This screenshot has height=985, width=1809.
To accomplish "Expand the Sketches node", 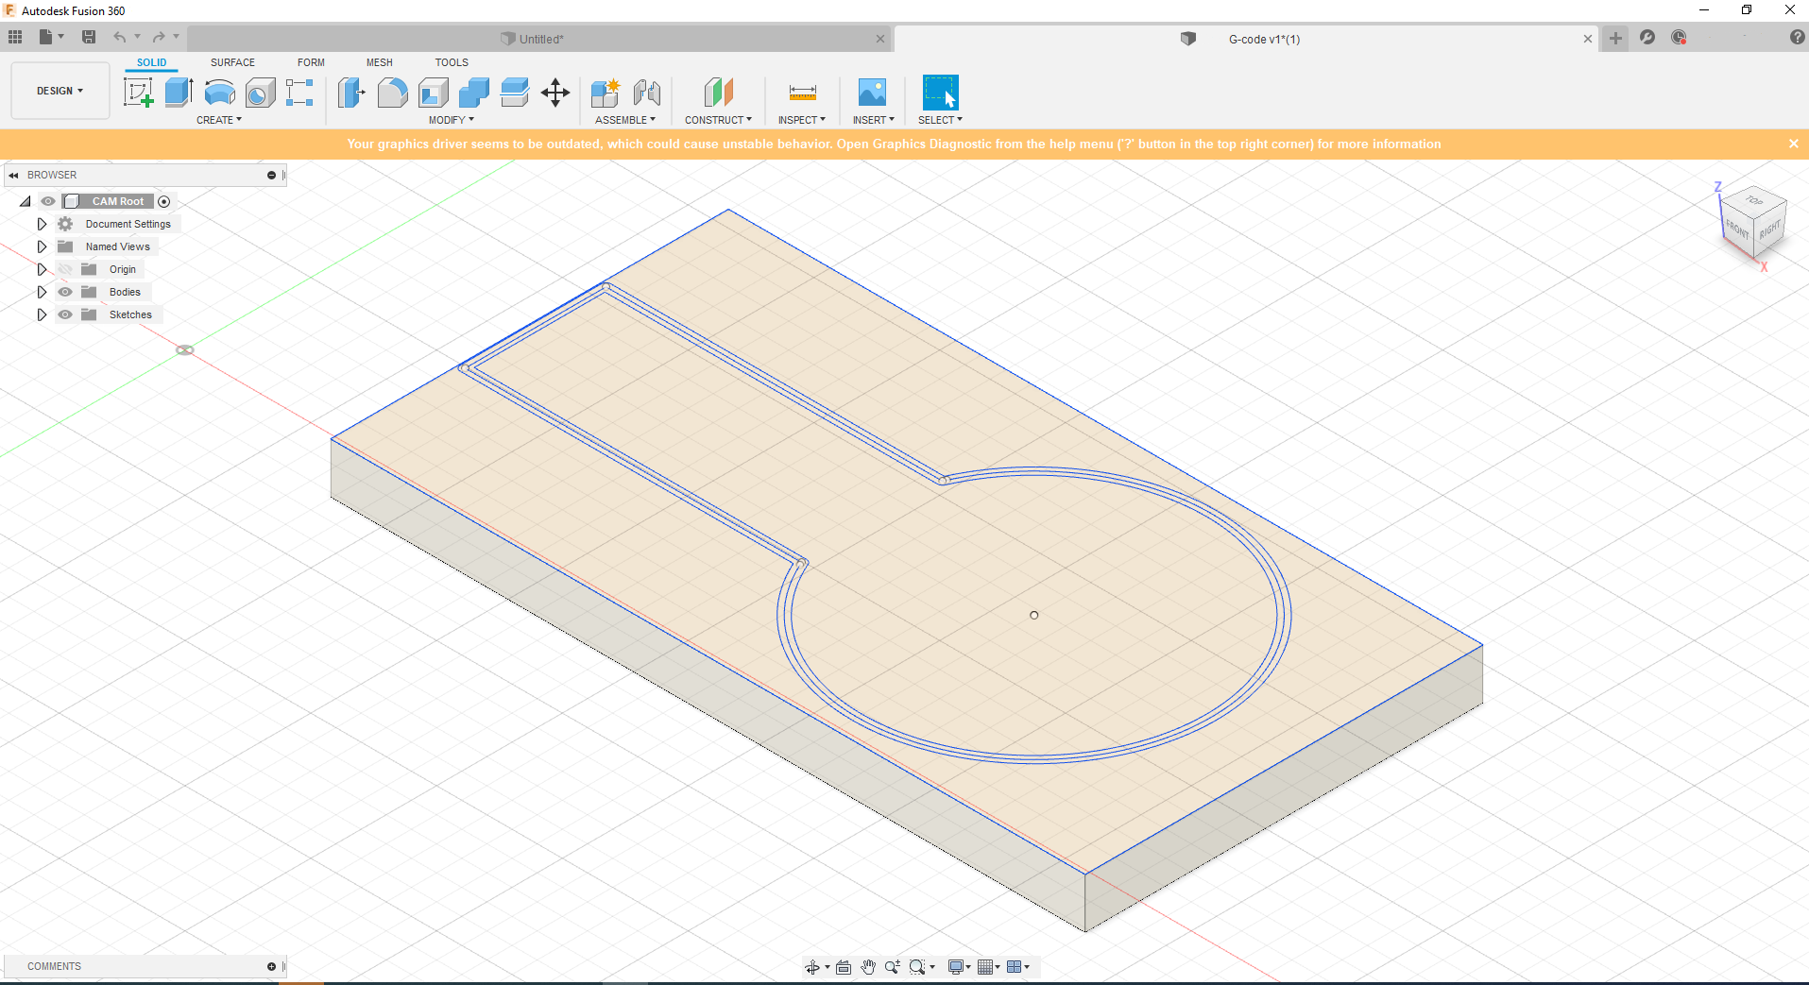I will pyautogui.click(x=42, y=314).
